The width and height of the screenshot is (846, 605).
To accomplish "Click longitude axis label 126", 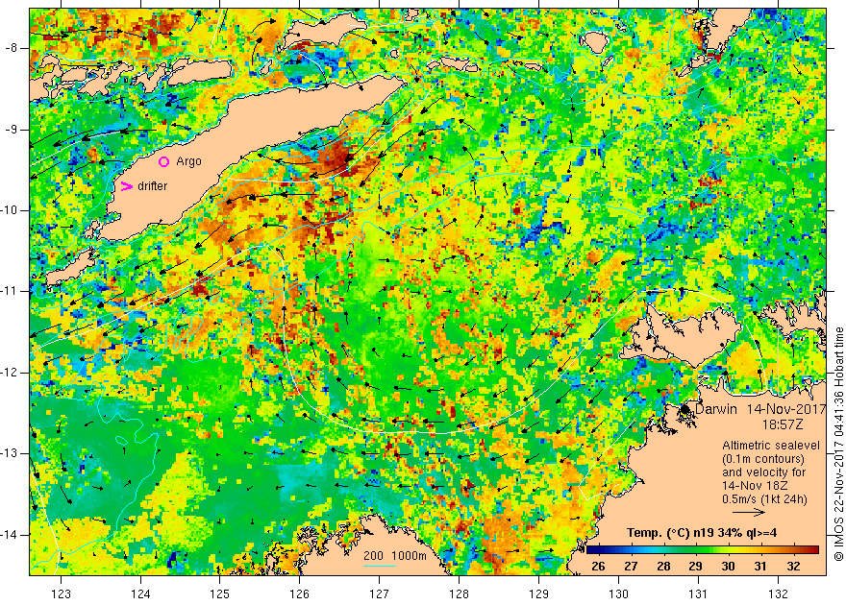I will click(299, 593).
